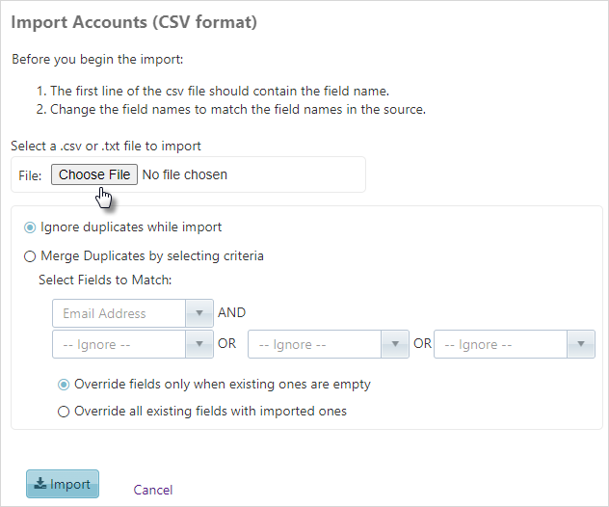Click 'No file chosen' text
The height and width of the screenshot is (507, 609).
(x=185, y=174)
